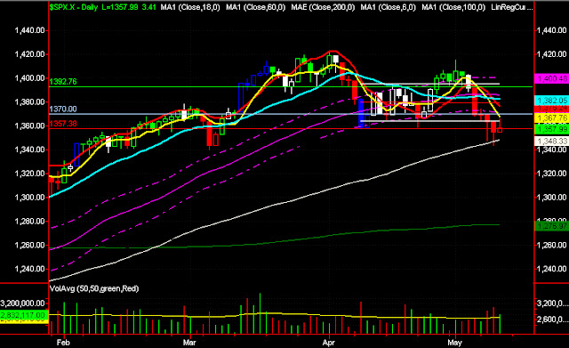Image resolution: width=569 pixels, height=348 pixels.
Task: Click the 1,300.00 left price axis label
Action: 29,198
